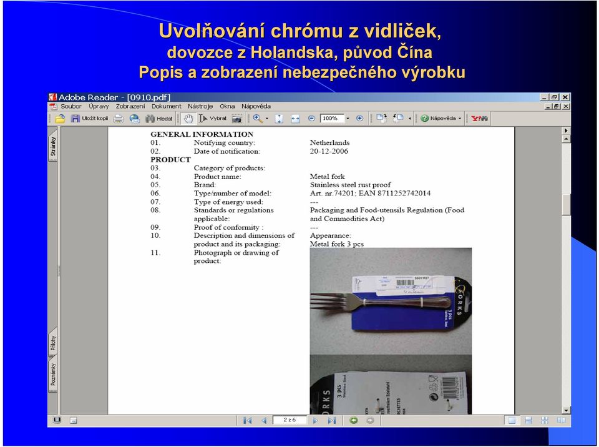Image resolution: width=599 pixels, height=447 pixels.
Task: Go to last page button
Action: pos(331,421)
